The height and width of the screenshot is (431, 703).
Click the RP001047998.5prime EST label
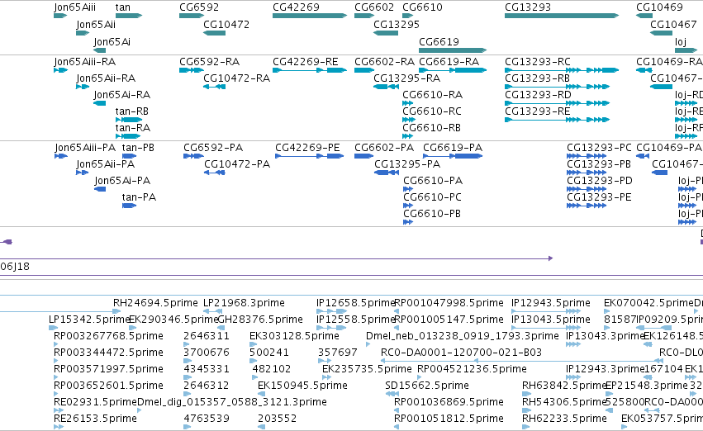(x=449, y=303)
